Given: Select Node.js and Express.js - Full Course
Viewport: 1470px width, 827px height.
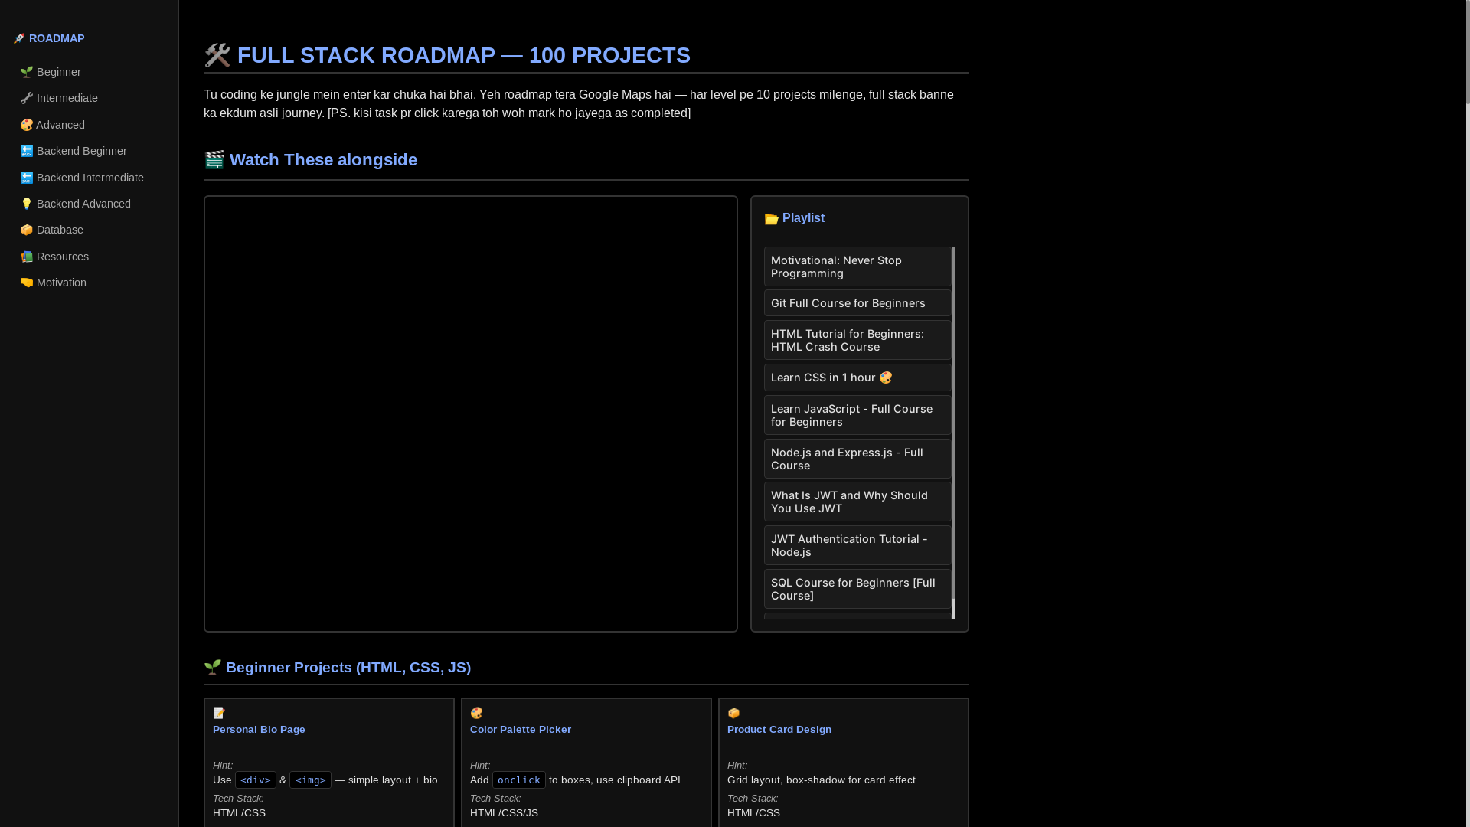Looking at the screenshot, I should click(x=857, y=459).
